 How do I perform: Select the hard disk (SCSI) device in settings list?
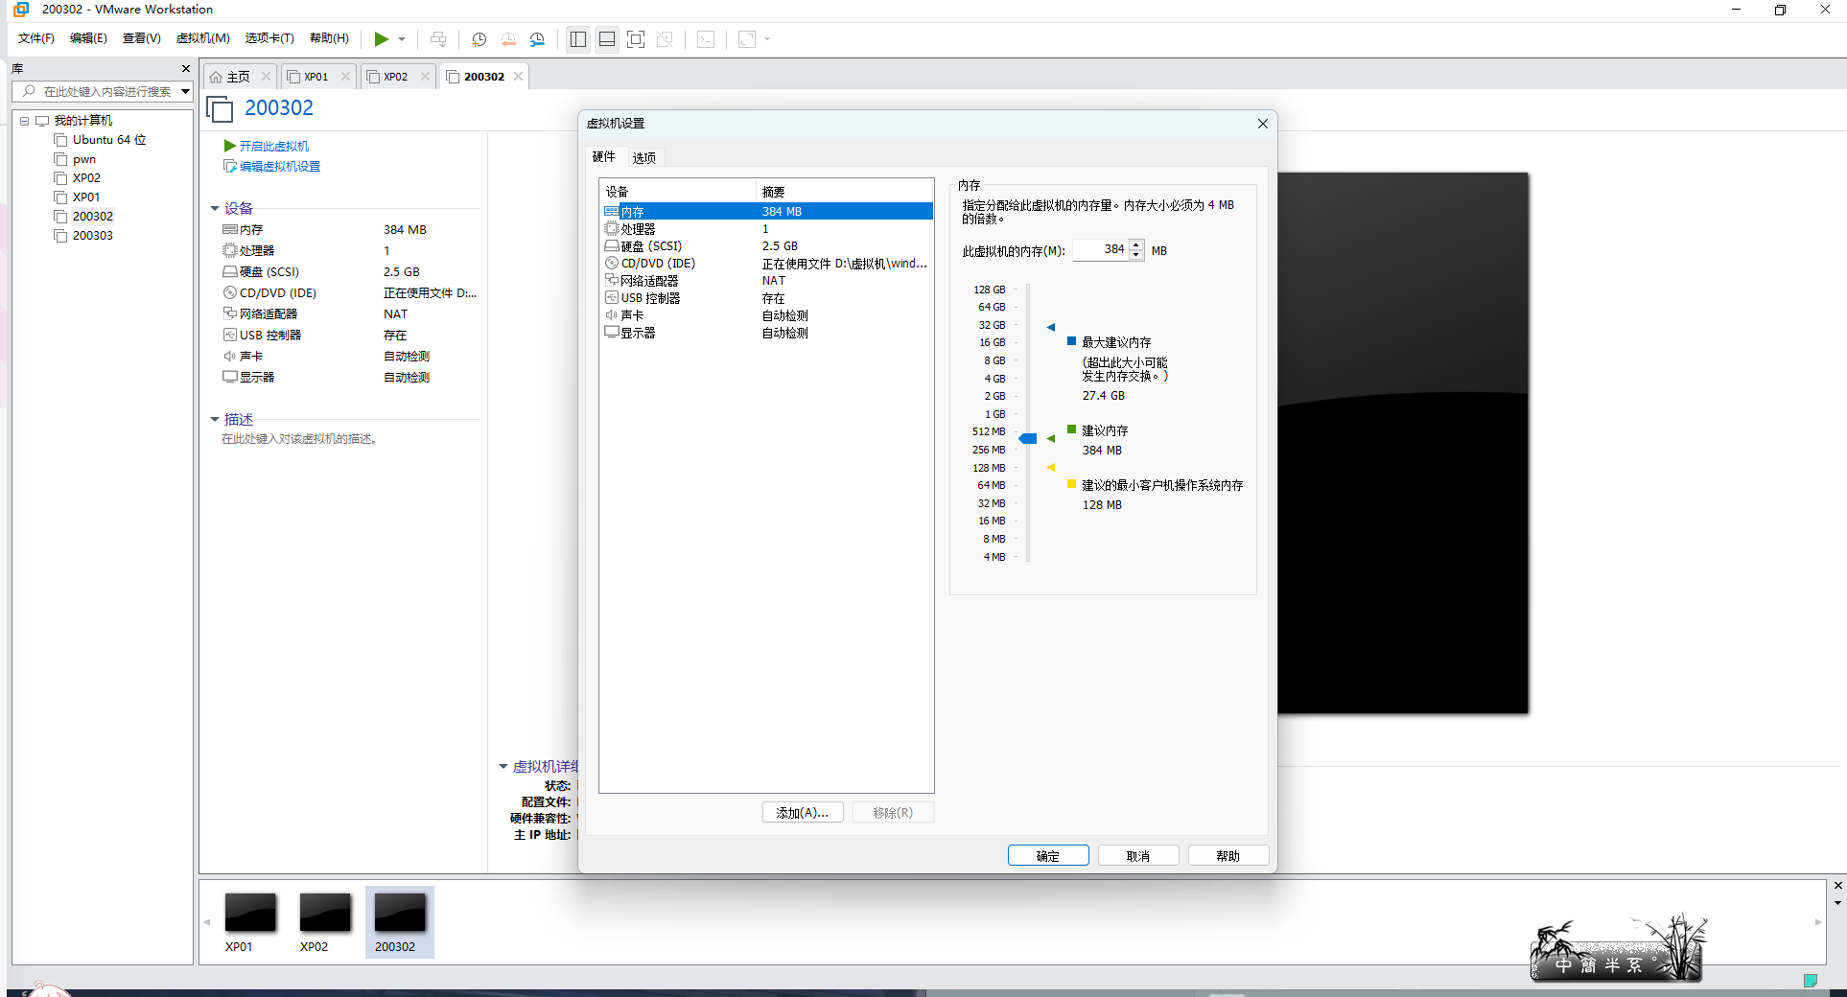(650, 246)
